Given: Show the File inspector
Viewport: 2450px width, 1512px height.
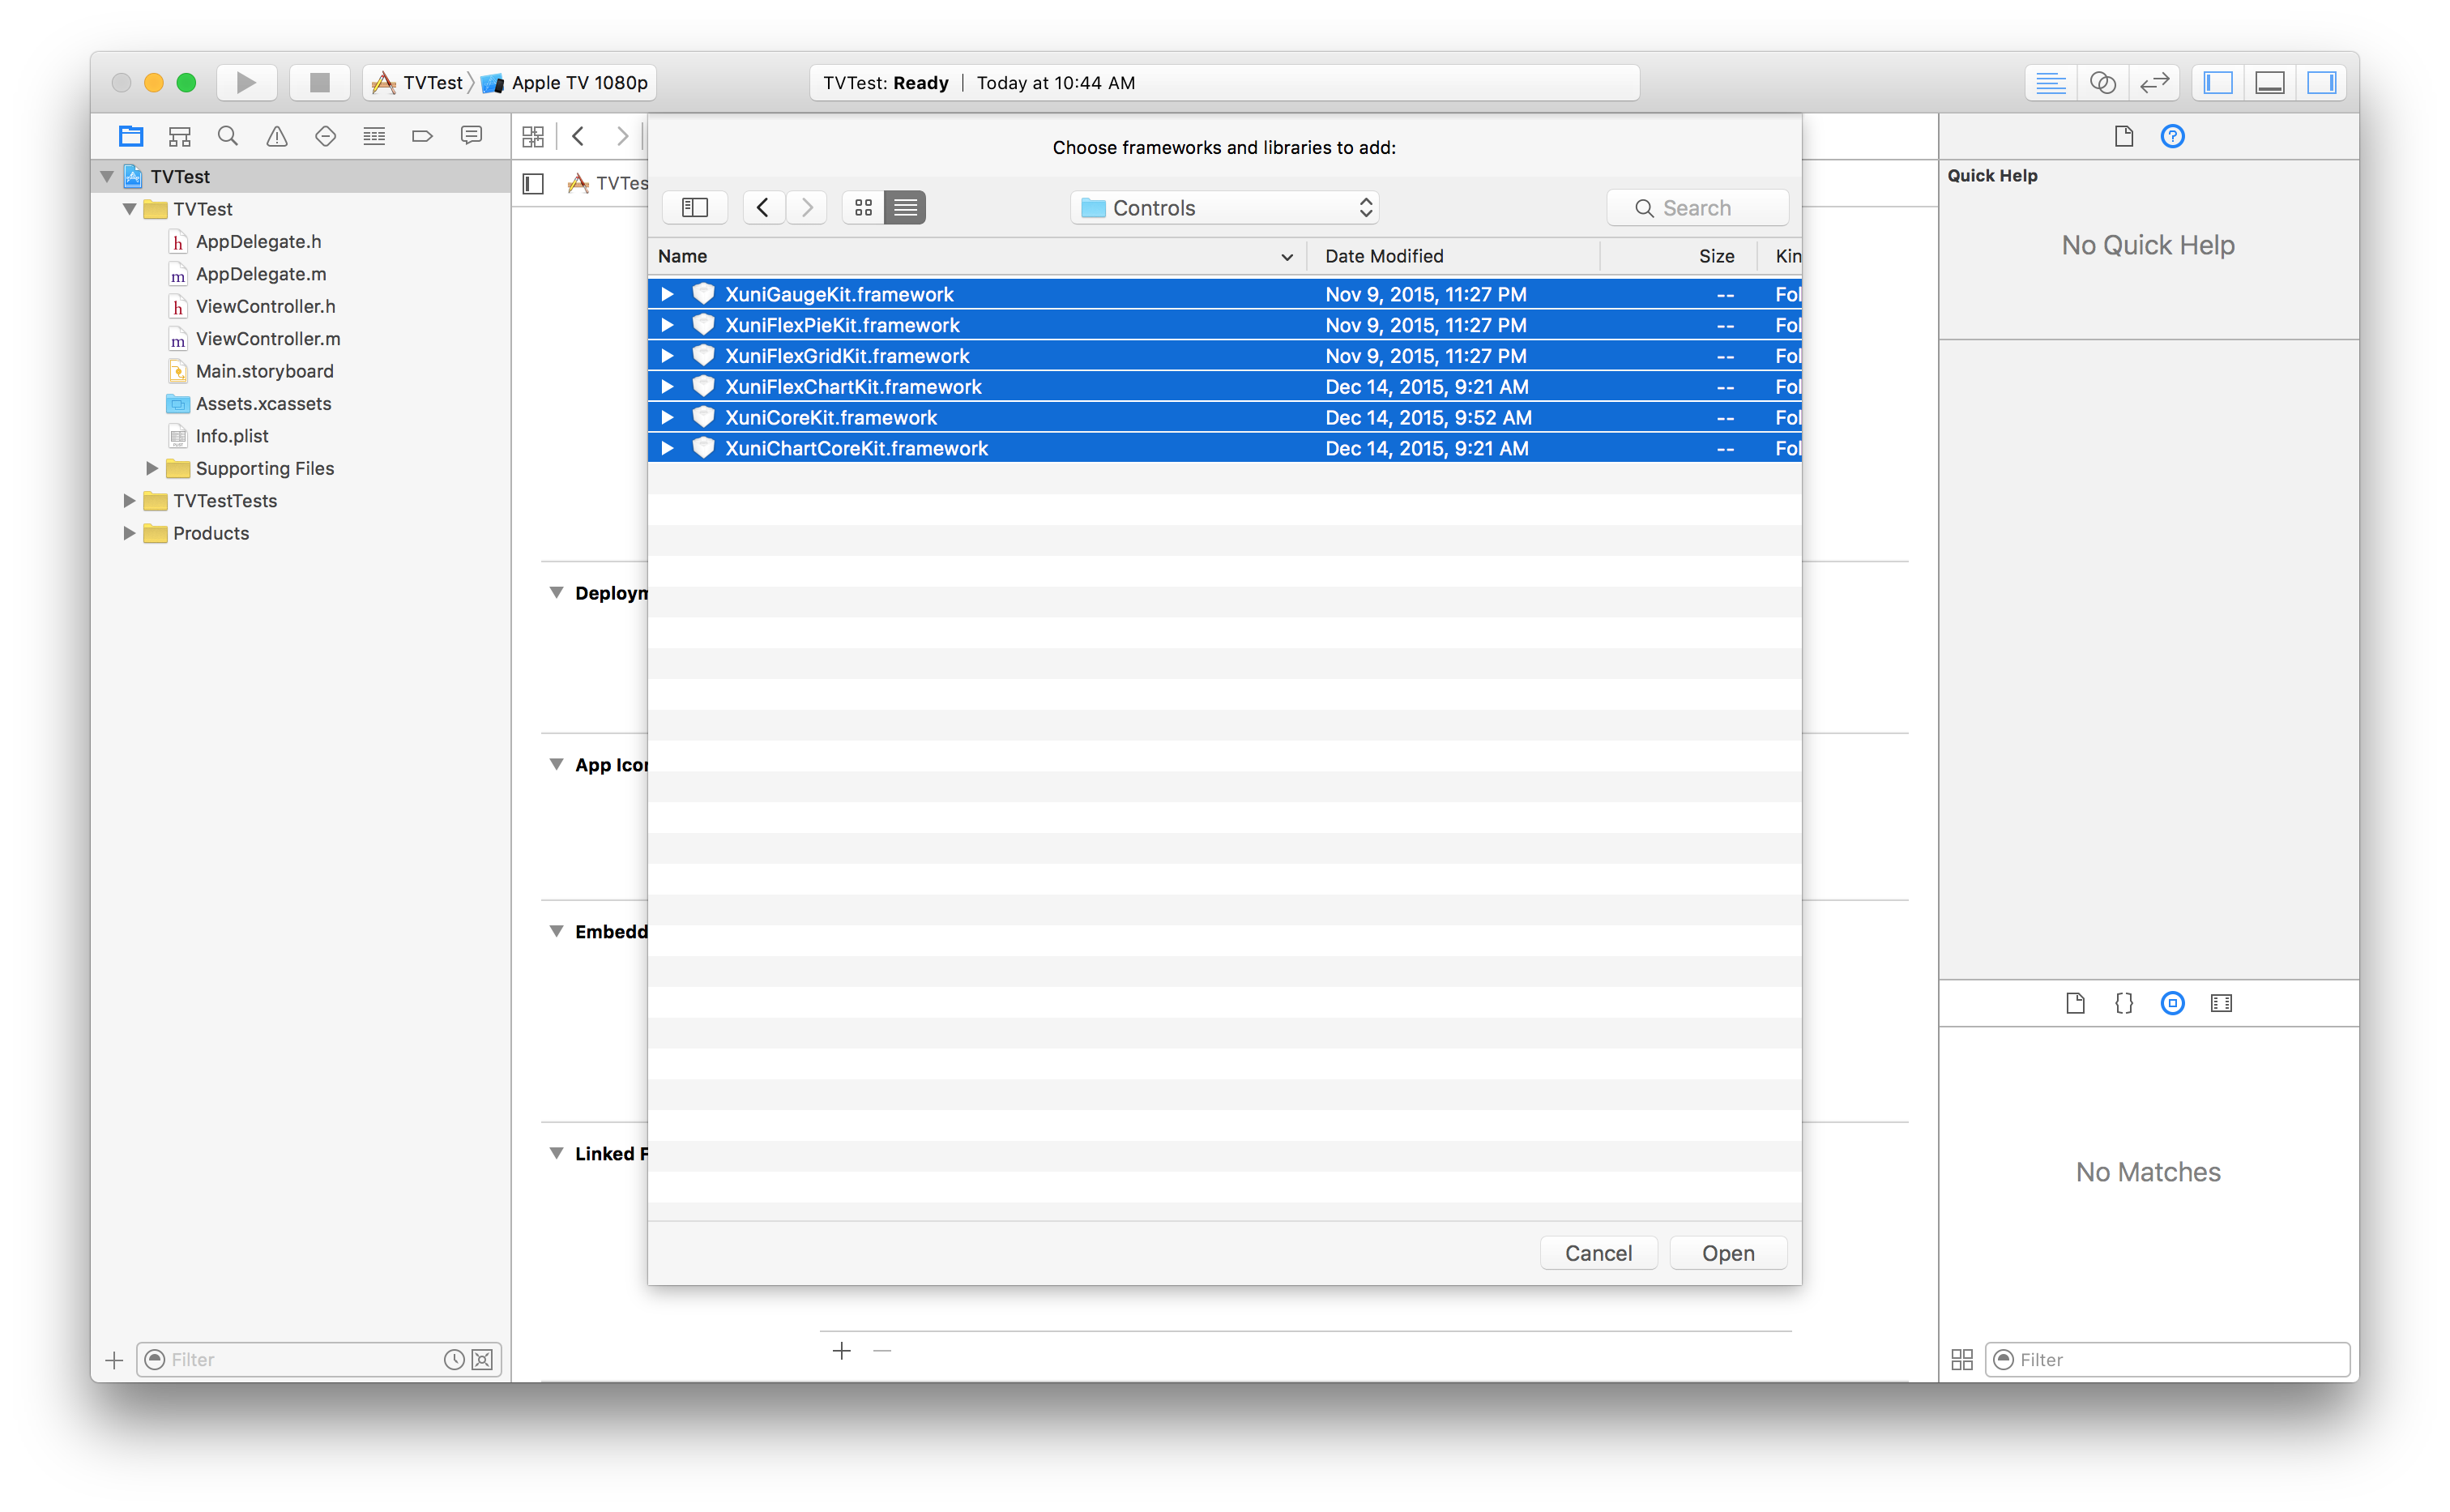Looking at the screenshot, I should pos(2124,136).
